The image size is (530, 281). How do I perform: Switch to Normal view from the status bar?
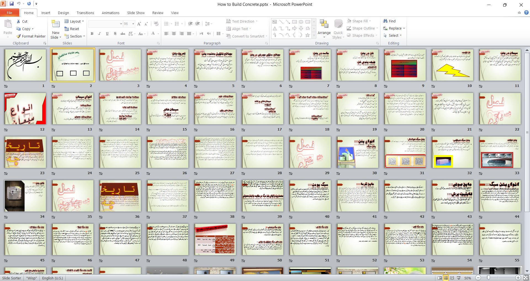pyautogui.click(x=440, y=278)
